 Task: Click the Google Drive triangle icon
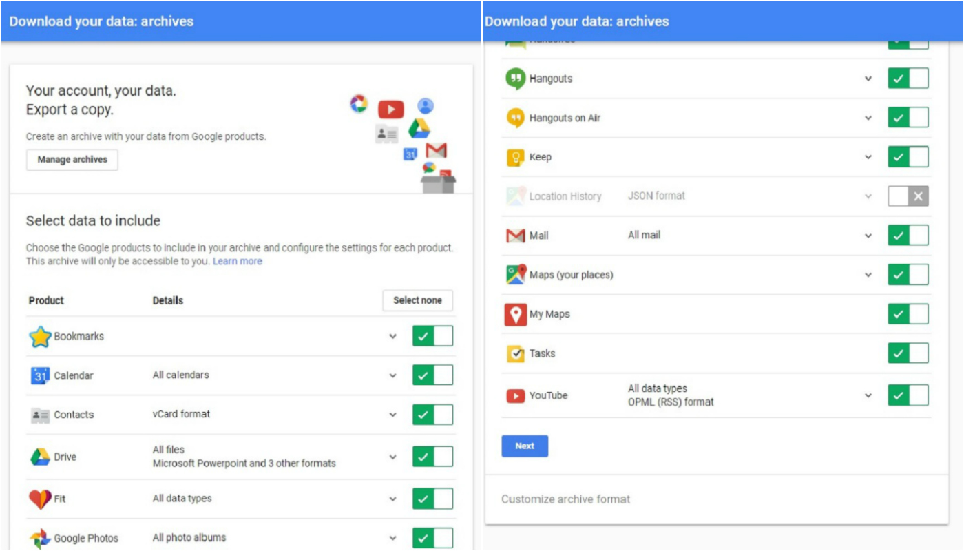40,457
